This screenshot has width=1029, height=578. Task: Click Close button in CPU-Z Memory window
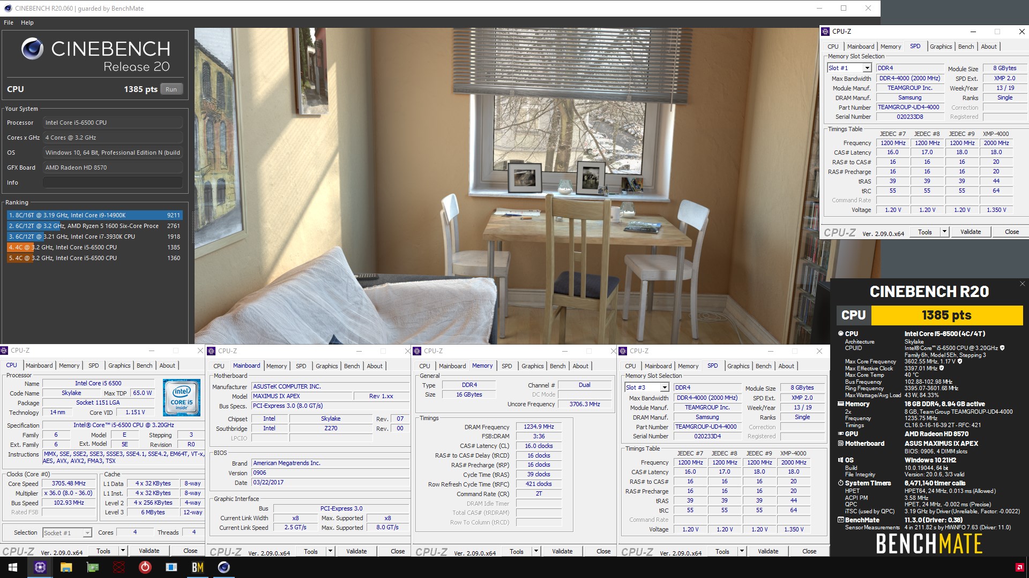point(603,551)
